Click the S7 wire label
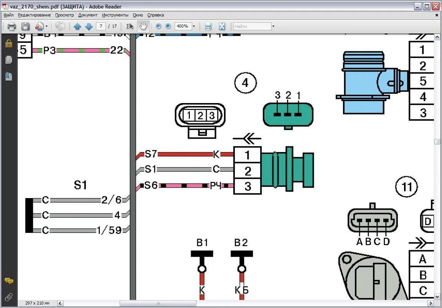This screenshot has height=308, width=442. tap(151, 154)
